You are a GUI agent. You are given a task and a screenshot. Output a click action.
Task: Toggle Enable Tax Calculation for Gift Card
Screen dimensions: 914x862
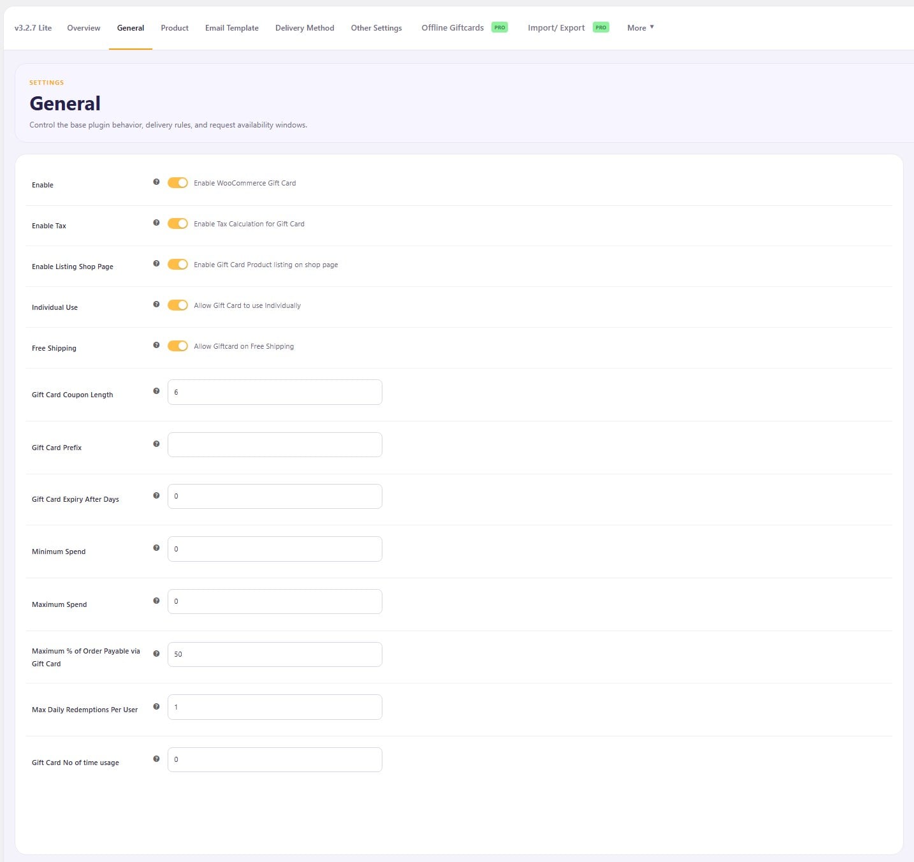pos(178,224)
